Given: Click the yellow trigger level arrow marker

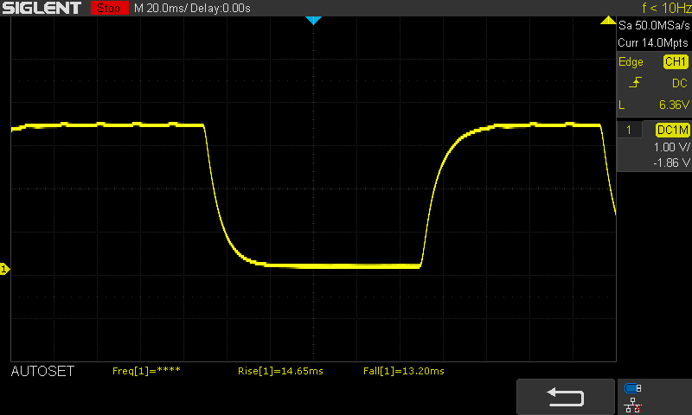Looking at the screenshot, I should 608,20.
